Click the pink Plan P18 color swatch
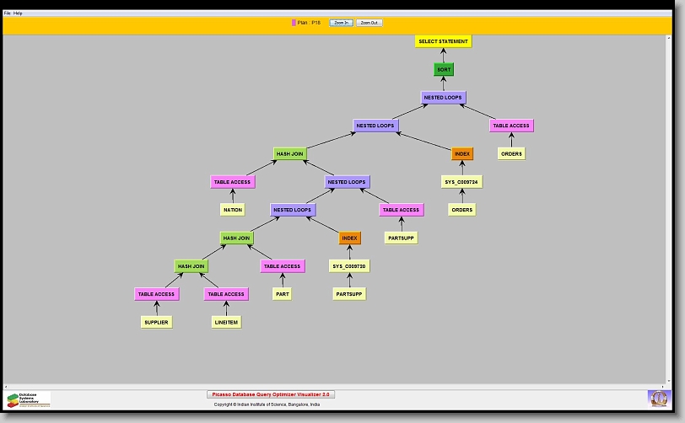The height and width of the screenshot is (423, 685). coord(294,23)
